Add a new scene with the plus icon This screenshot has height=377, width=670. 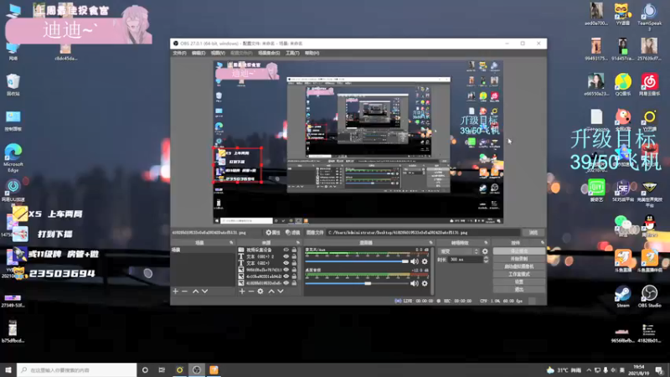click(175, 291)
